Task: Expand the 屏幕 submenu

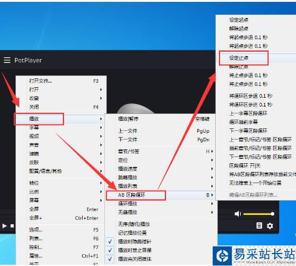Action: click(x=61, y=200)
